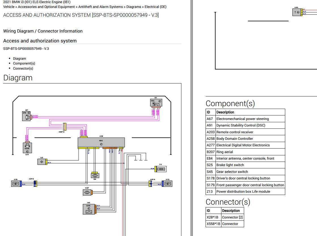Click the SSP-BTS-SP0000057949 - V.3 subtitle
This screenshot has width=317, height=236.
(x=26, y=49)
